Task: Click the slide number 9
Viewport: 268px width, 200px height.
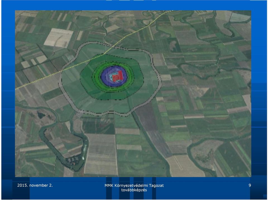Action: tap(250, 185)
